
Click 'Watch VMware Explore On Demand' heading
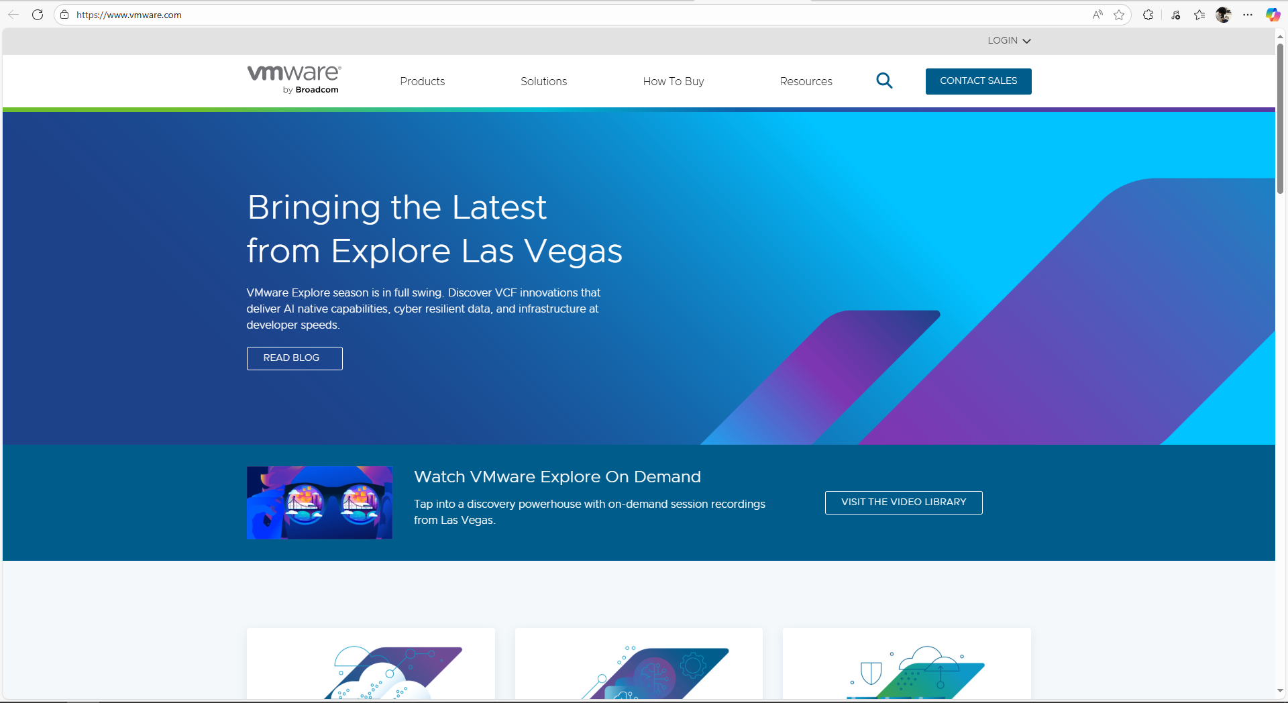[557, 477]
